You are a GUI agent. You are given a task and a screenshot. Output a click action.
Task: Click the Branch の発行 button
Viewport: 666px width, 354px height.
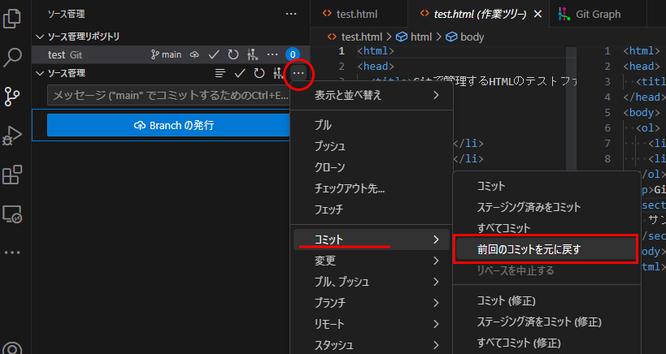[169, 126]
